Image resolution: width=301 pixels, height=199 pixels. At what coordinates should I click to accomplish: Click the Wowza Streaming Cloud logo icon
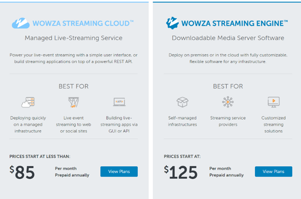click(x=20, y=23)
